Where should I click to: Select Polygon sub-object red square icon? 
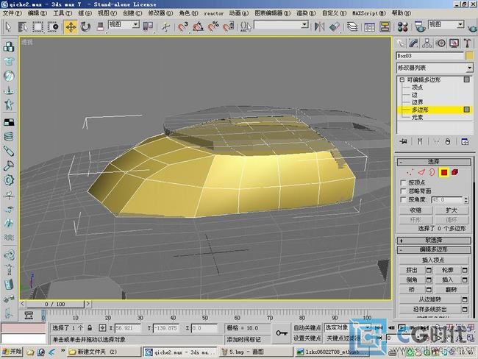click(x=444, y=172)
